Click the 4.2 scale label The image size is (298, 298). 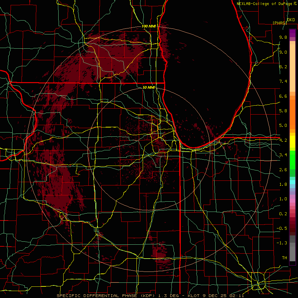click(x=283, y=140)
